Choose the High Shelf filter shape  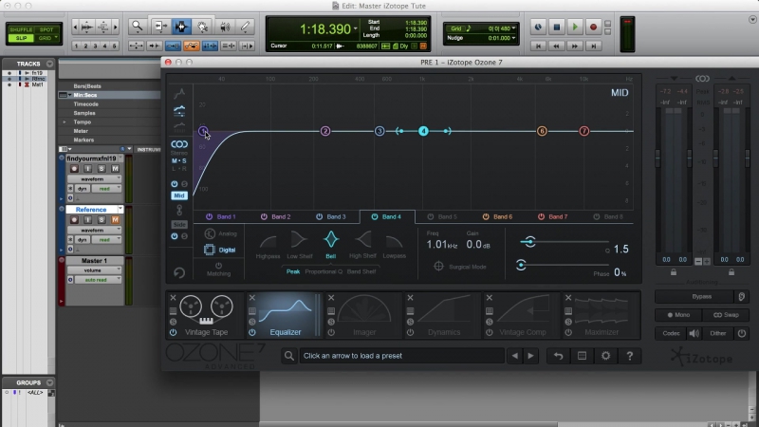[362, 246]
